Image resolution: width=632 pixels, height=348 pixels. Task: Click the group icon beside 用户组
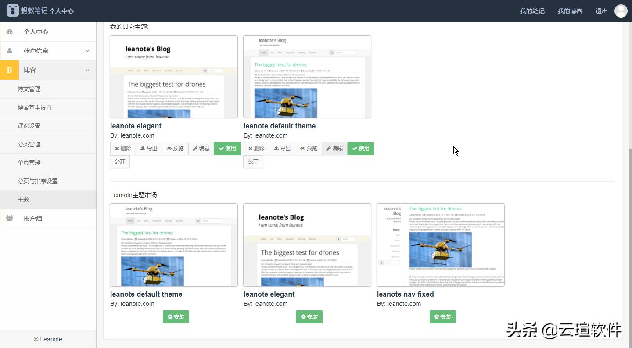(x=10, y=218)
